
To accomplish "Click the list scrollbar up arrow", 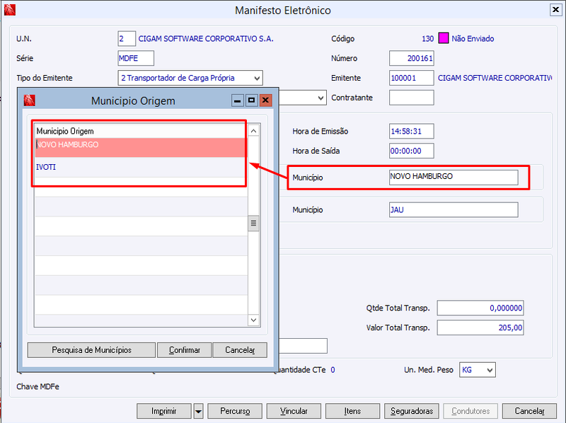I will click(x=254, y=131).
